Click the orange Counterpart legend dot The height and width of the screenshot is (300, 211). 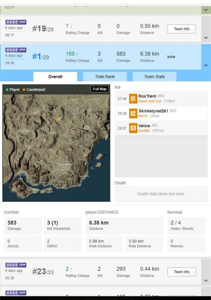tap(24, 90)
